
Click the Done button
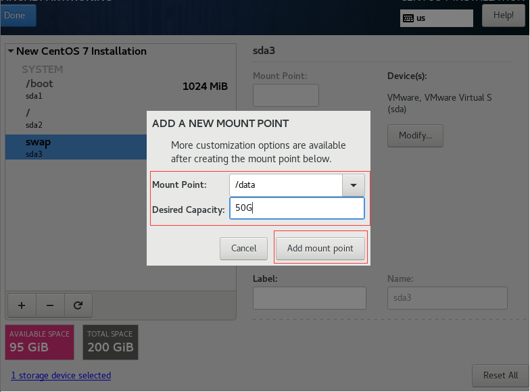[18, 15]
